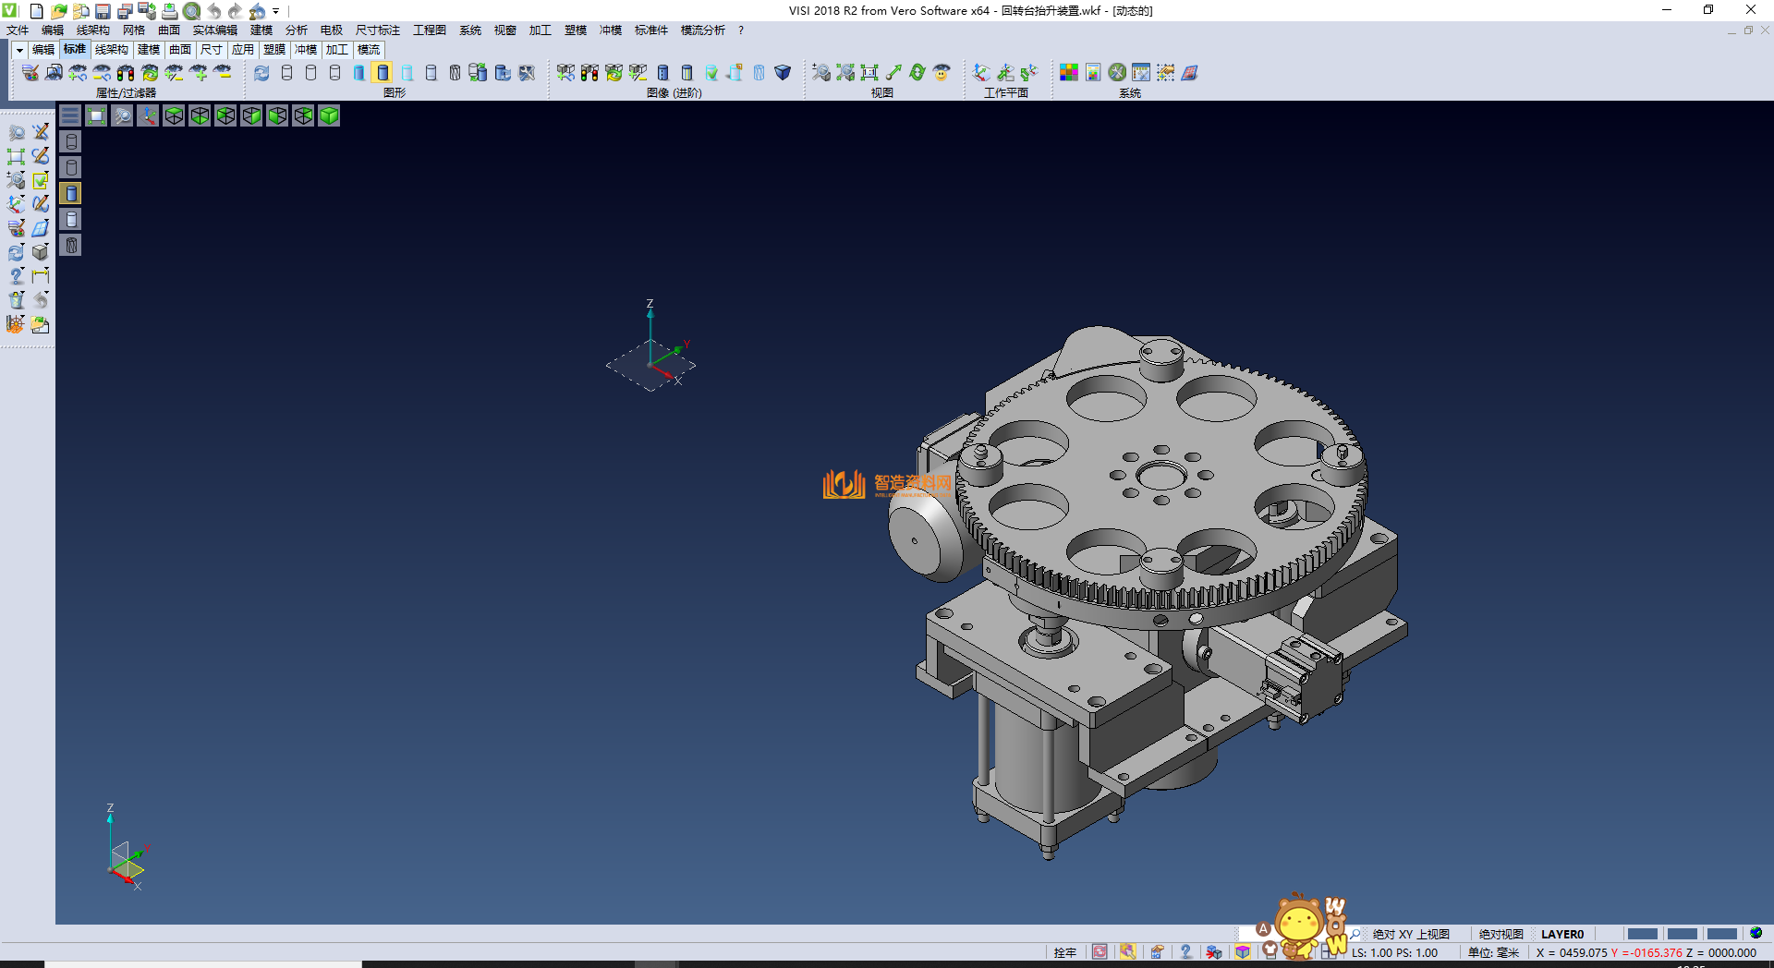Click the solid green cube view icon
The height and width of the screenshot is (968, 1774).
click(329, 115)
